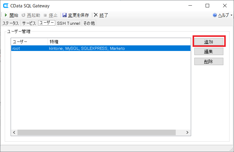
Task: Click the kintone, MySQL, SQLEXPRESS, Marketo cell
Action: (x=87, y=48)
